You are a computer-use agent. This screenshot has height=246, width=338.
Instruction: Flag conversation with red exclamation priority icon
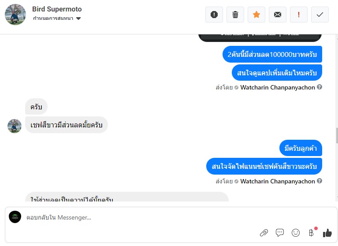[299, 15]
